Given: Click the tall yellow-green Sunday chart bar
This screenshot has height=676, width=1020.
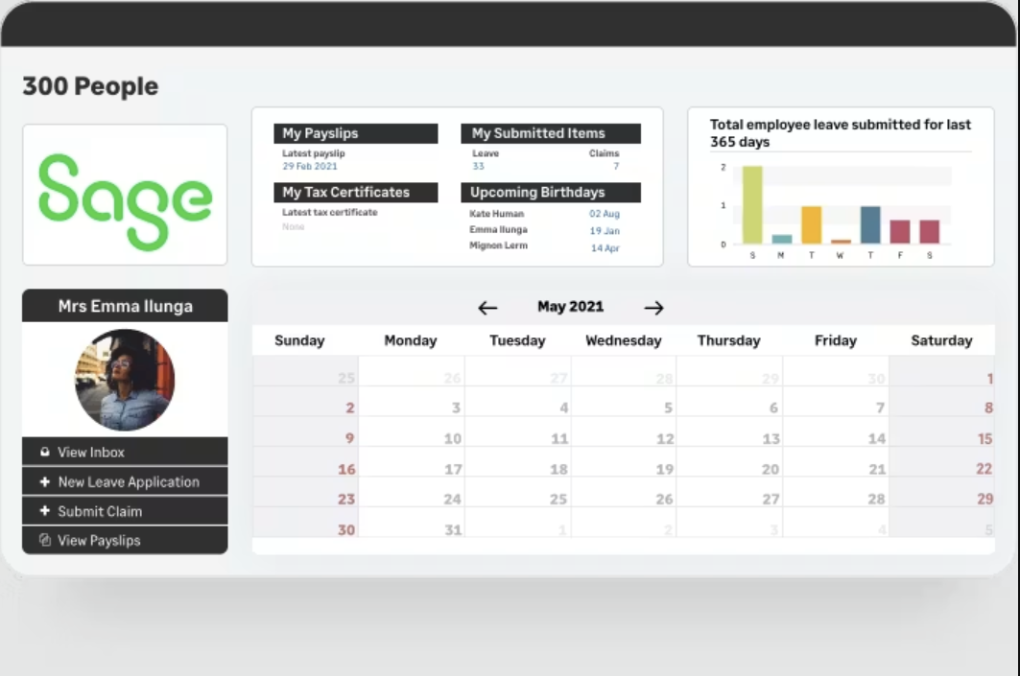Looking at the screenshot, I should pos(752,205).
